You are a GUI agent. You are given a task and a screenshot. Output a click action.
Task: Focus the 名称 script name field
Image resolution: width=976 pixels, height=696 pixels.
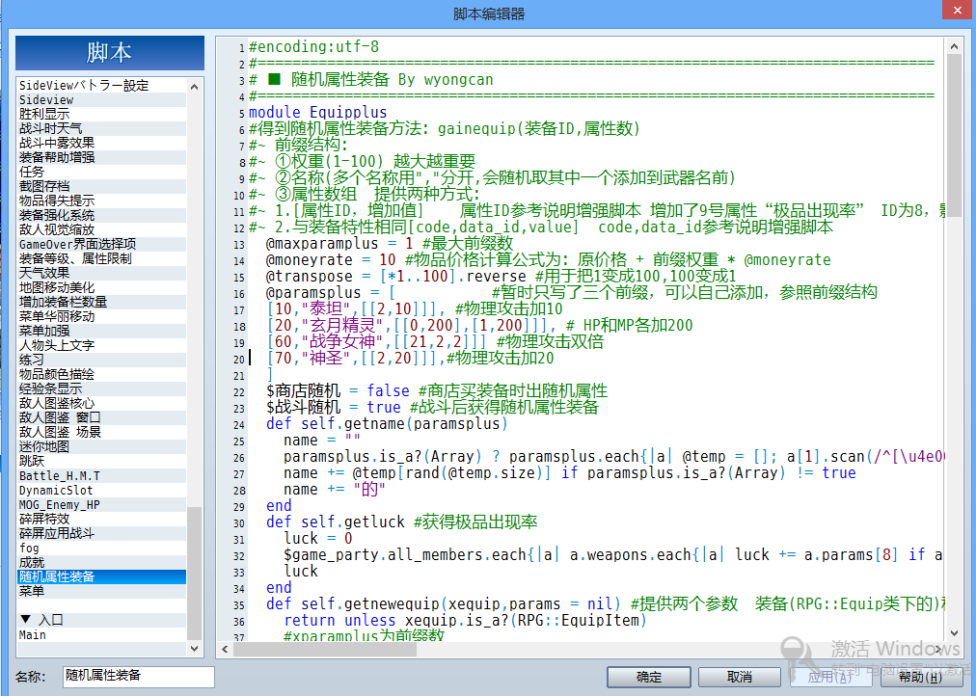[x=138, y=677]
